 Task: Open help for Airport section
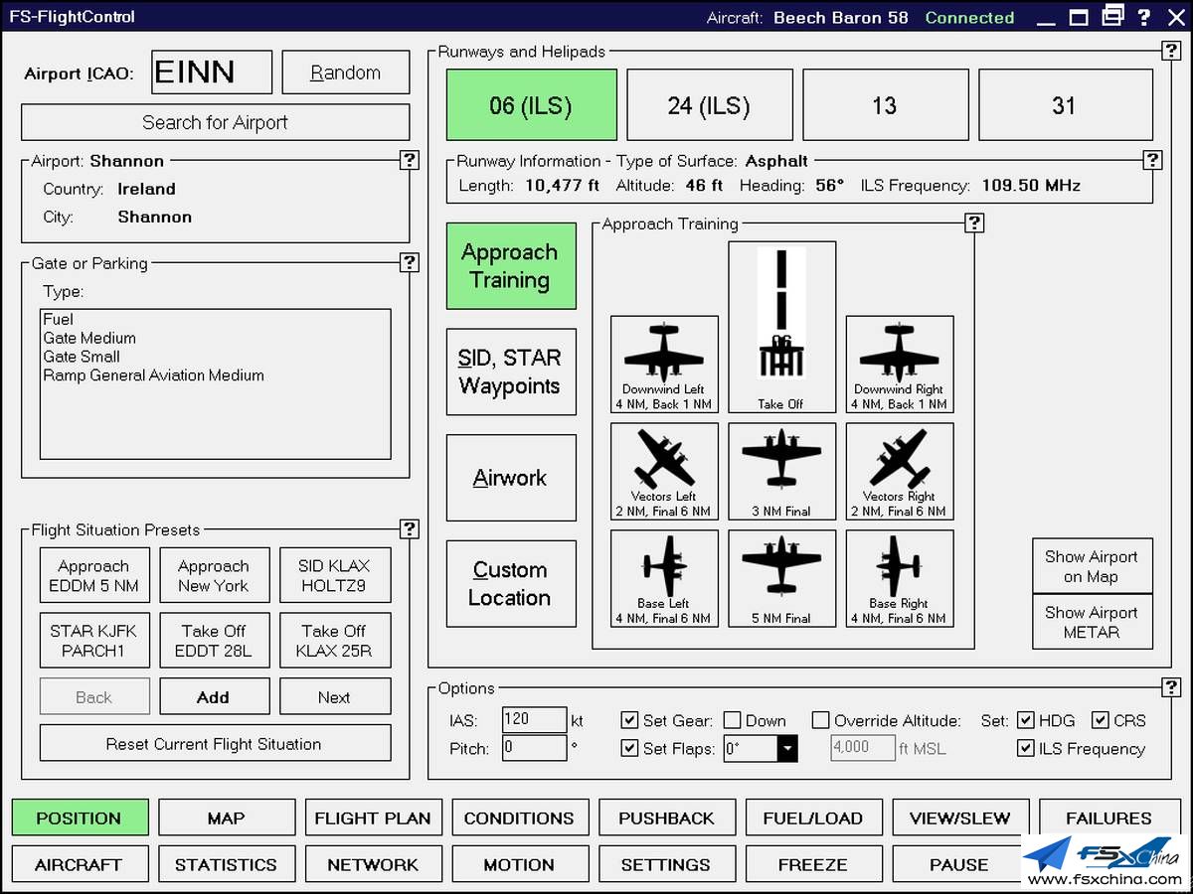click(x=410, y=160)
